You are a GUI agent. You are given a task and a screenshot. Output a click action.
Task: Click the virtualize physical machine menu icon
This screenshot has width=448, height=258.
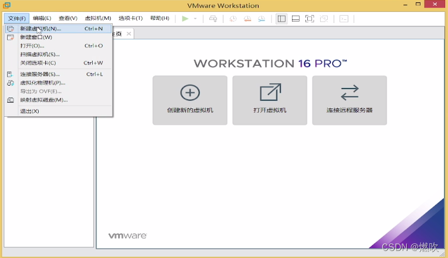click(11, 83)
